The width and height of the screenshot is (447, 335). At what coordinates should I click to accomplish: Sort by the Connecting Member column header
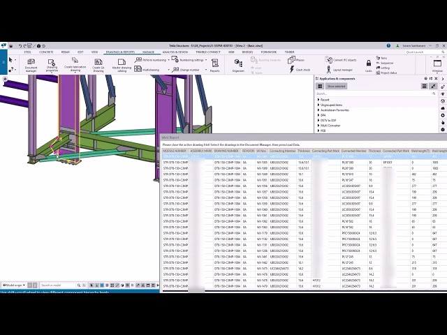282,151
